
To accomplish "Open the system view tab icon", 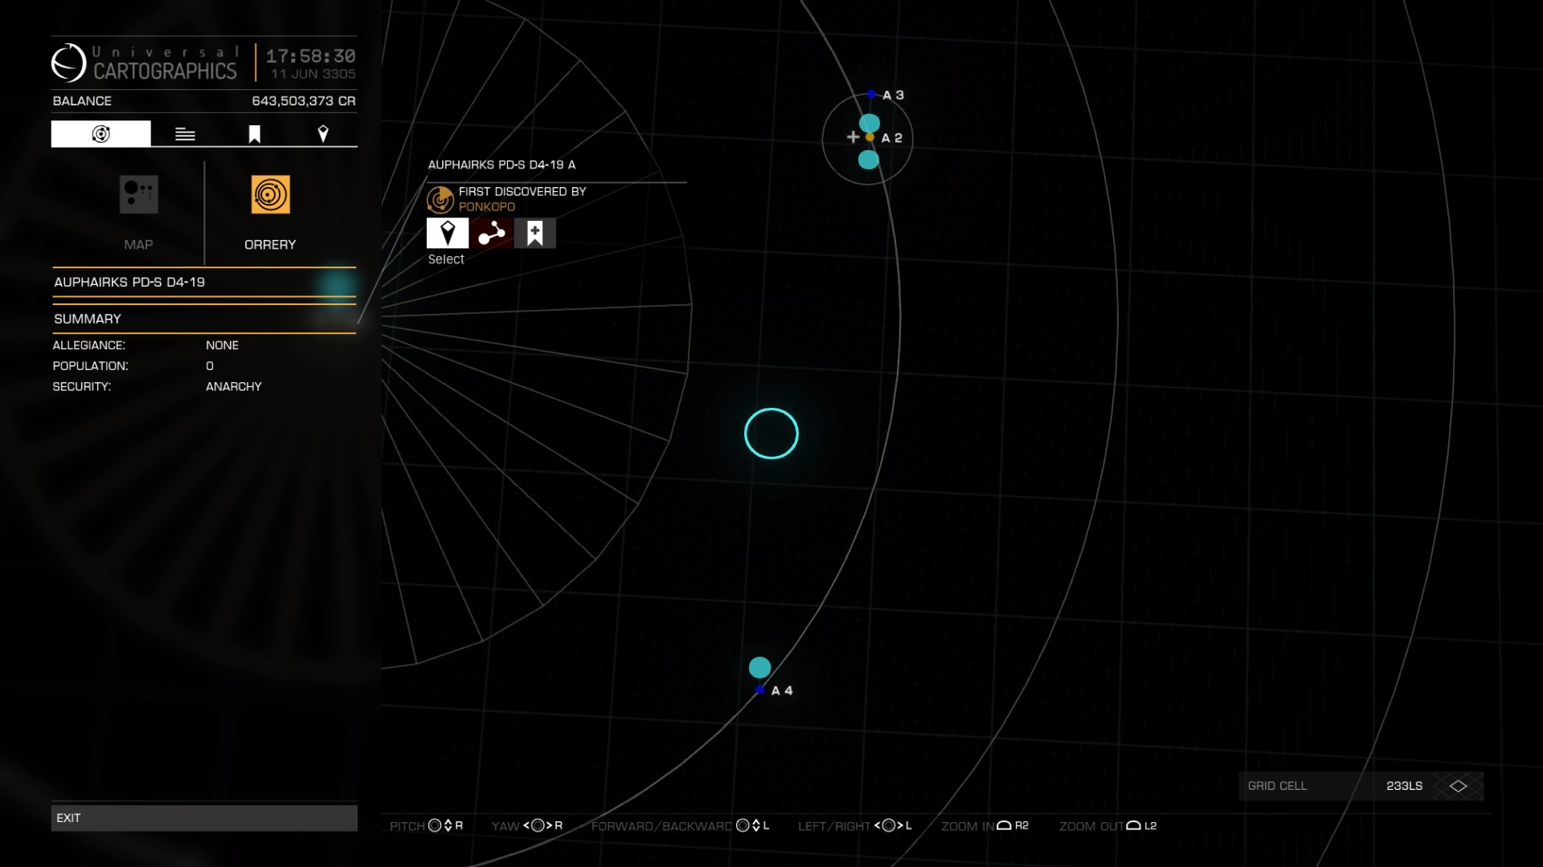I will (x=100, y=134).
